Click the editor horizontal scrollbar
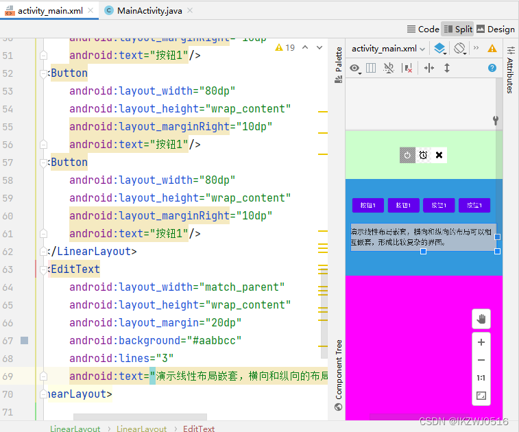This screenshot has width=519, height=432. click(140, 416)
